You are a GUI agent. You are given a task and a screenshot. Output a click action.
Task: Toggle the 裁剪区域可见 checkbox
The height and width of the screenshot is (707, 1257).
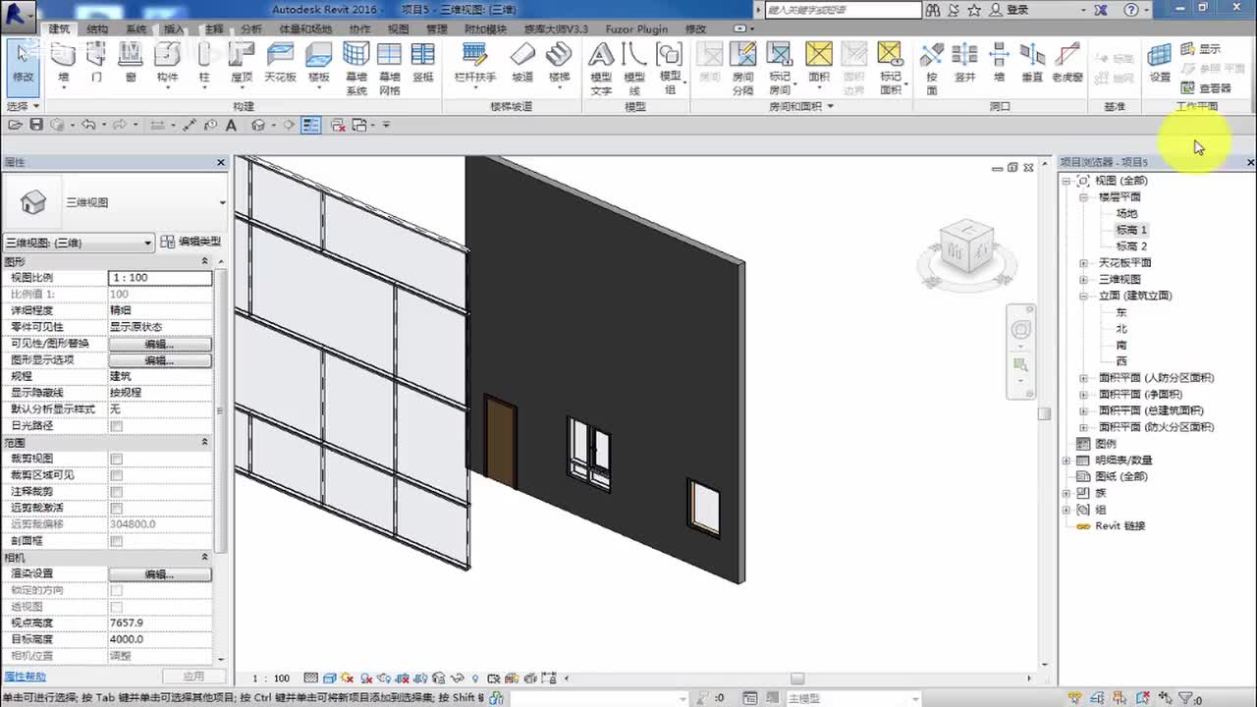click(x=117, y=475)
